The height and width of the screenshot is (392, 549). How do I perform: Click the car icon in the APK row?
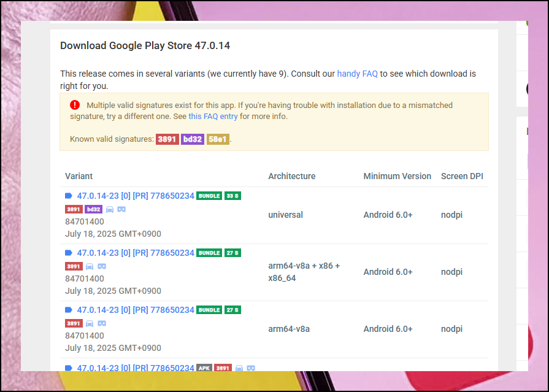[x=239, y=368]
